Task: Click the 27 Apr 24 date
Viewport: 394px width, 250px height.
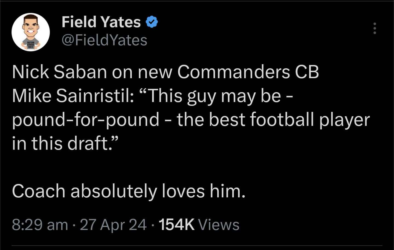Action: tap(113, 225)
